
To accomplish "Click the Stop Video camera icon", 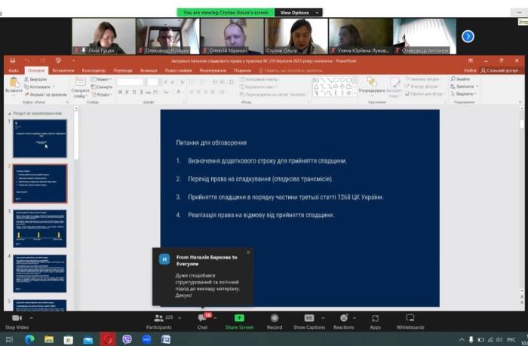I will point(16,318).
